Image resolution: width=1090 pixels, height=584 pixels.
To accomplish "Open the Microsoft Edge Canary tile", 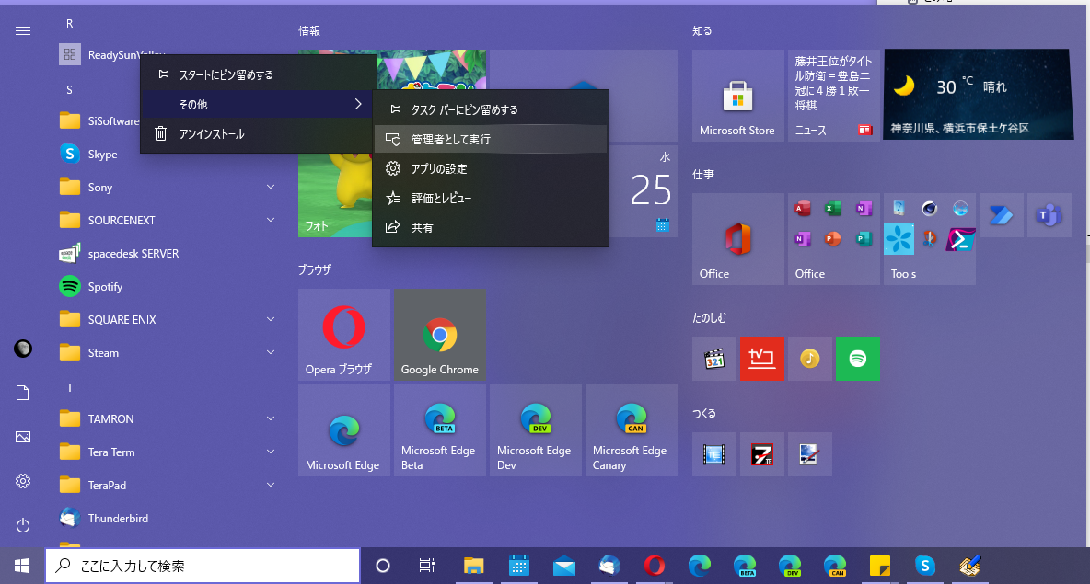I will [632, 430].
